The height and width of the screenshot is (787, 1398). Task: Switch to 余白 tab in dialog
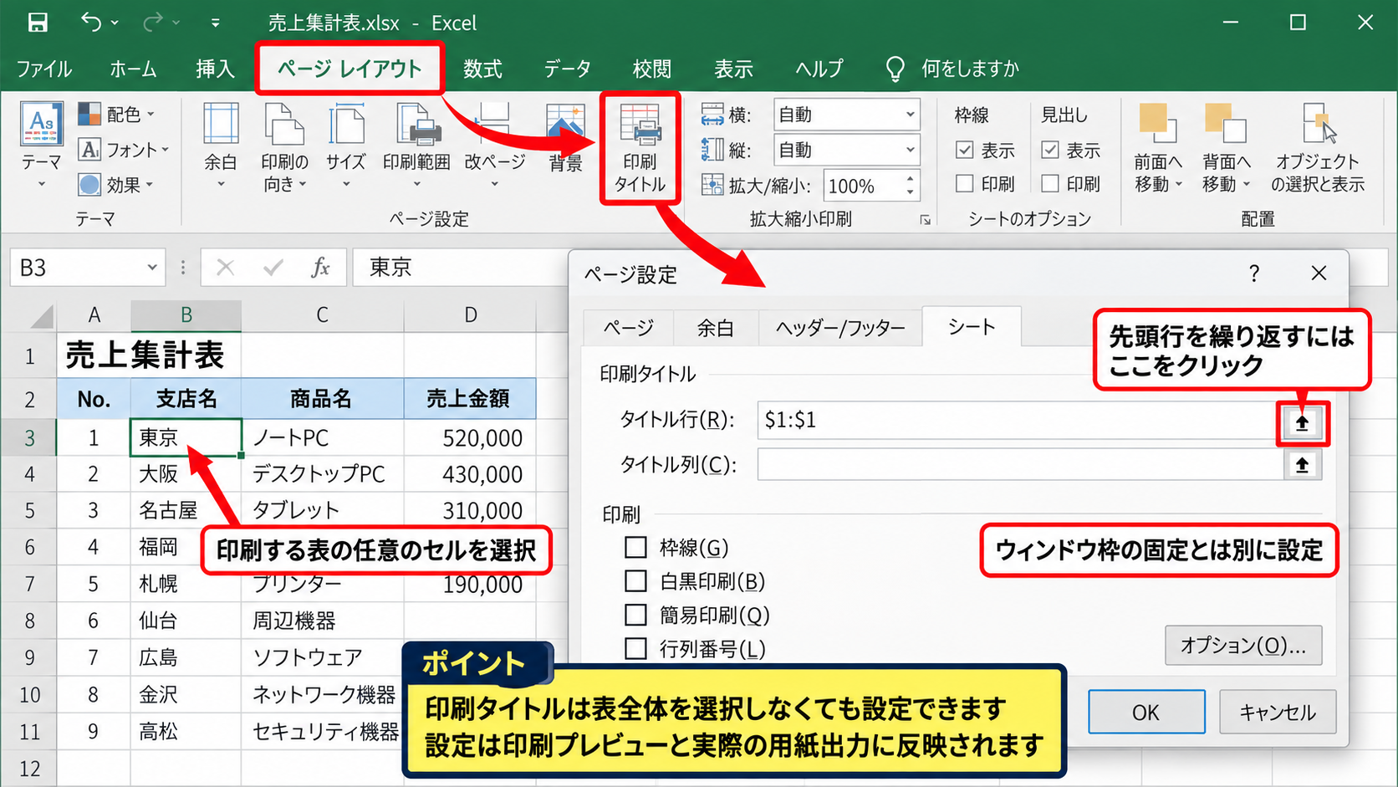(x=716, y=328)
